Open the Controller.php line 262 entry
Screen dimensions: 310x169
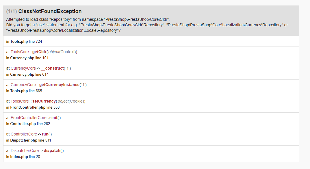[x=28, y=124]
